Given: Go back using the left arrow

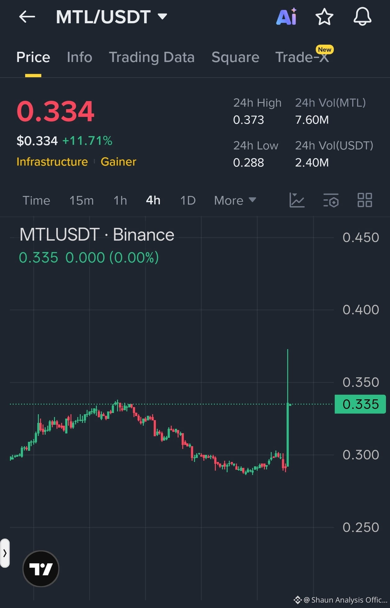Looking at the screenshot, I should point(27,17).
